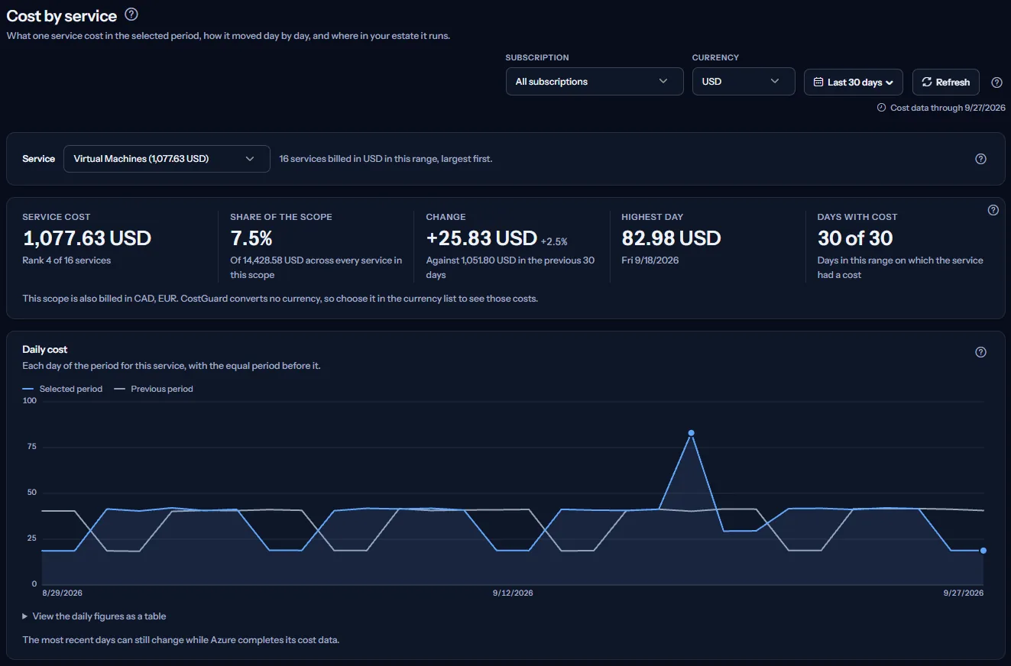The image size is (1011, 666).
Task: Click help icon in the Service panel
Action: pyautogui.click(x=981, y=159)
